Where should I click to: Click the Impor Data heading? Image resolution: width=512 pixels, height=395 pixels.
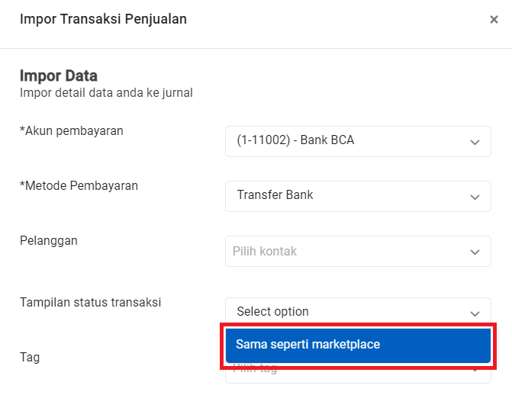tap(58, 76)
